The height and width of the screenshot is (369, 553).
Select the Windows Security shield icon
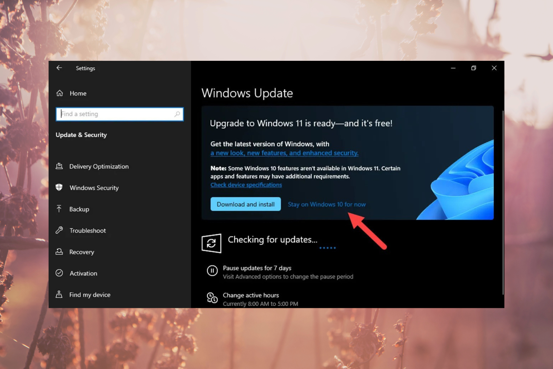point(59,187)
